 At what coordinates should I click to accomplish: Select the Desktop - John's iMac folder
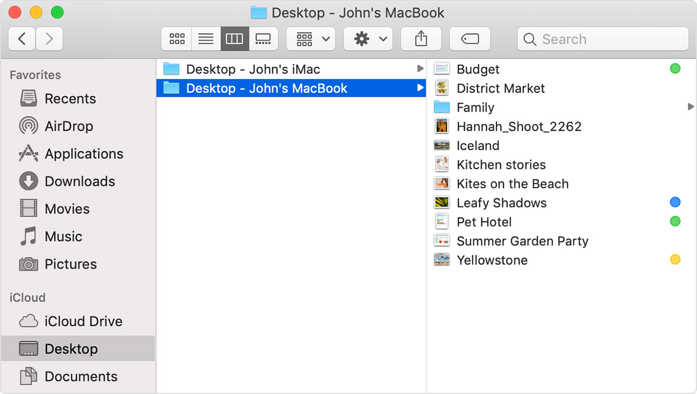pyautogui.click(x=291, y=69)
